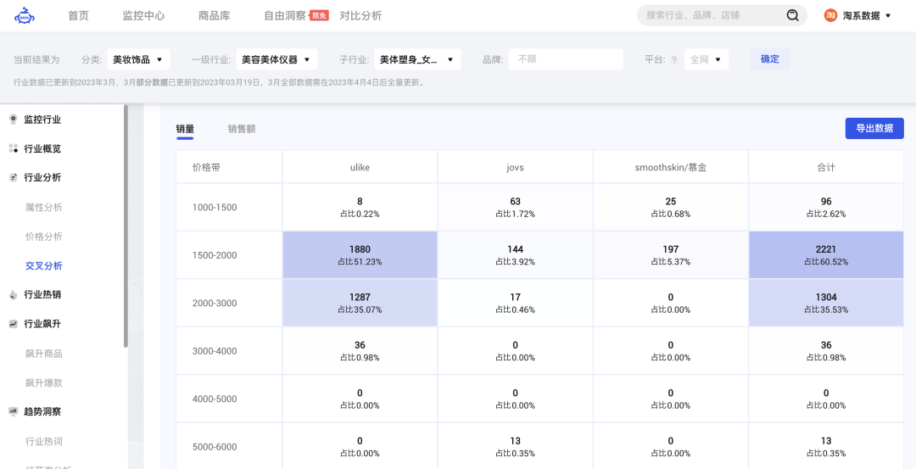Click the 197 smoothskin cell
The width and height of the screenshot is (916, 469).
[x=671, y=254]
